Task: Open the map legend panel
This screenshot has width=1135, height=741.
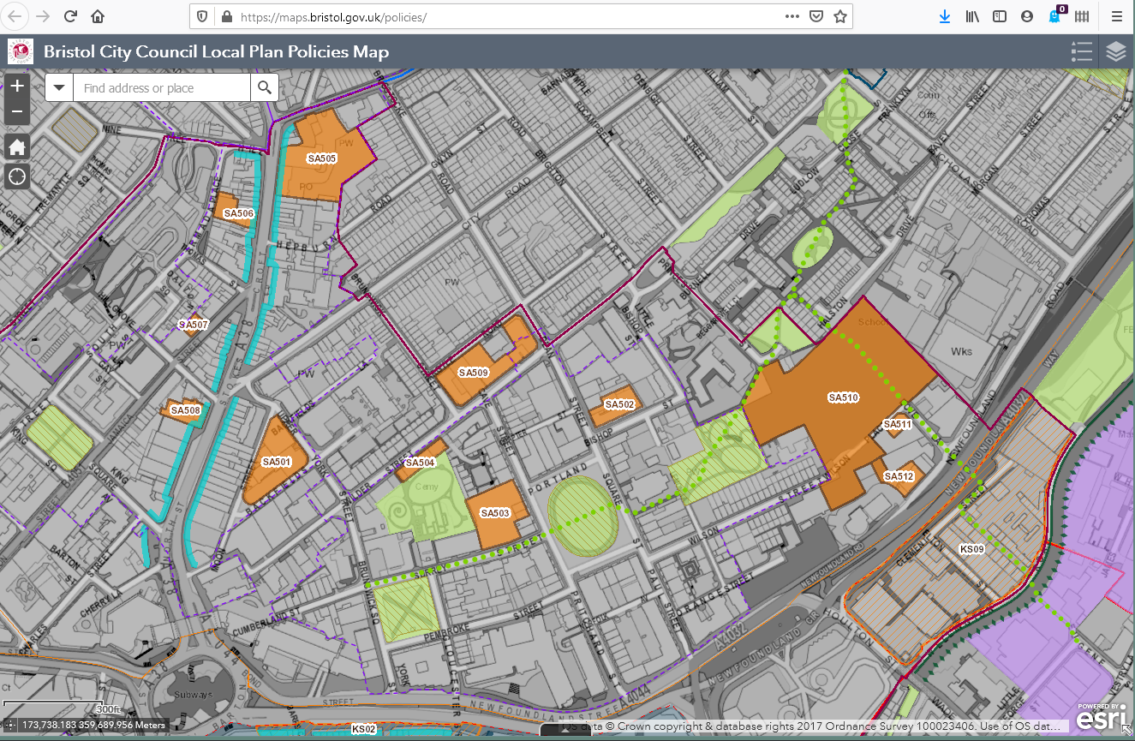Action: pos(1082,52)
